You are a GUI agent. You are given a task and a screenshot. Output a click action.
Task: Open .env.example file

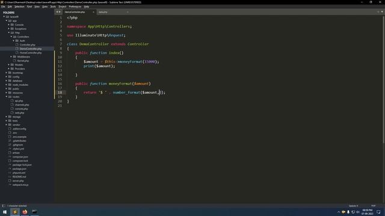19,137
